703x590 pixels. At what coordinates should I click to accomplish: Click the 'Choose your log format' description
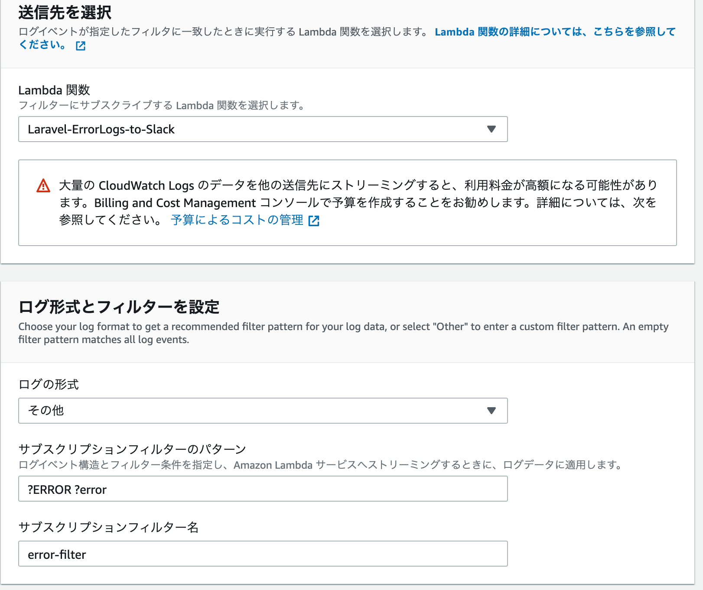[x=343, y=333]
